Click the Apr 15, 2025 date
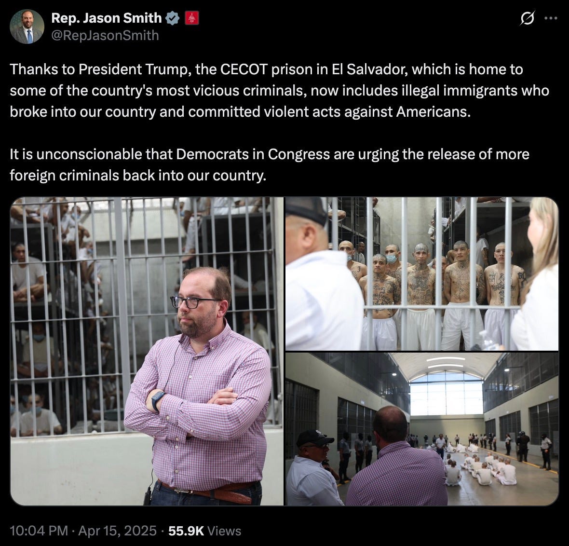 (x=117, y=531)
